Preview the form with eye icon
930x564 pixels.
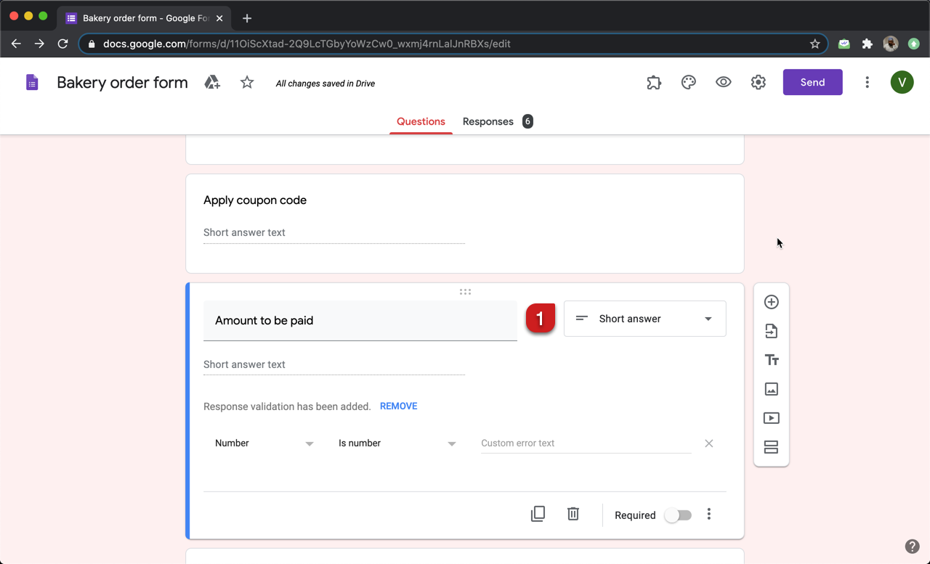coord(723,83)
